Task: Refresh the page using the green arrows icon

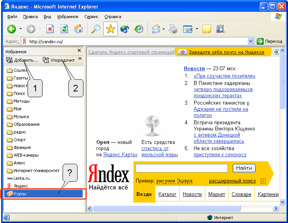Action: click(x=64, y=29)
